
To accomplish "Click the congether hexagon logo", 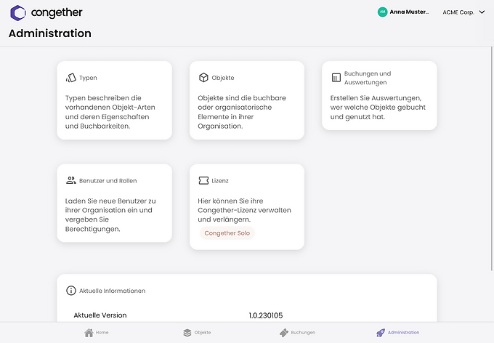I will pos(18,12).
